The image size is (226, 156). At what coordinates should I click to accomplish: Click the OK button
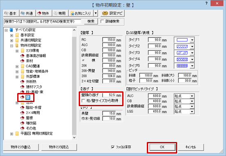162,147
